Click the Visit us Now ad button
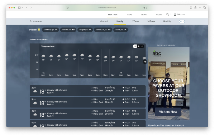This screenshot has height=136, width=215. click(168, 112)
